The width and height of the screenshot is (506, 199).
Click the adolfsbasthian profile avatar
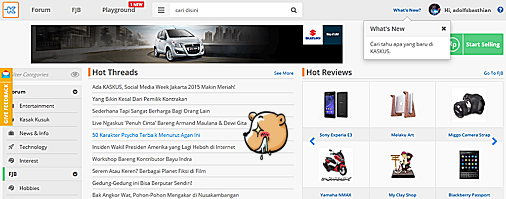(x=434, y=10)
